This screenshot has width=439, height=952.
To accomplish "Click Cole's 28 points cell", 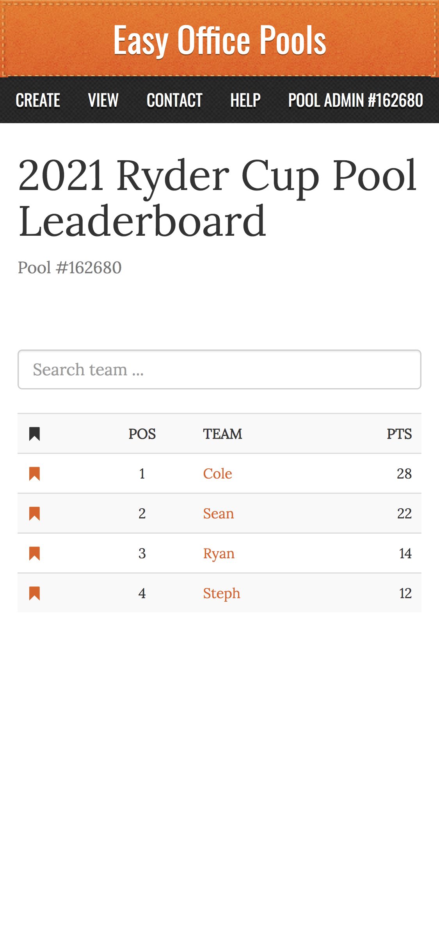I will (404, 473).
